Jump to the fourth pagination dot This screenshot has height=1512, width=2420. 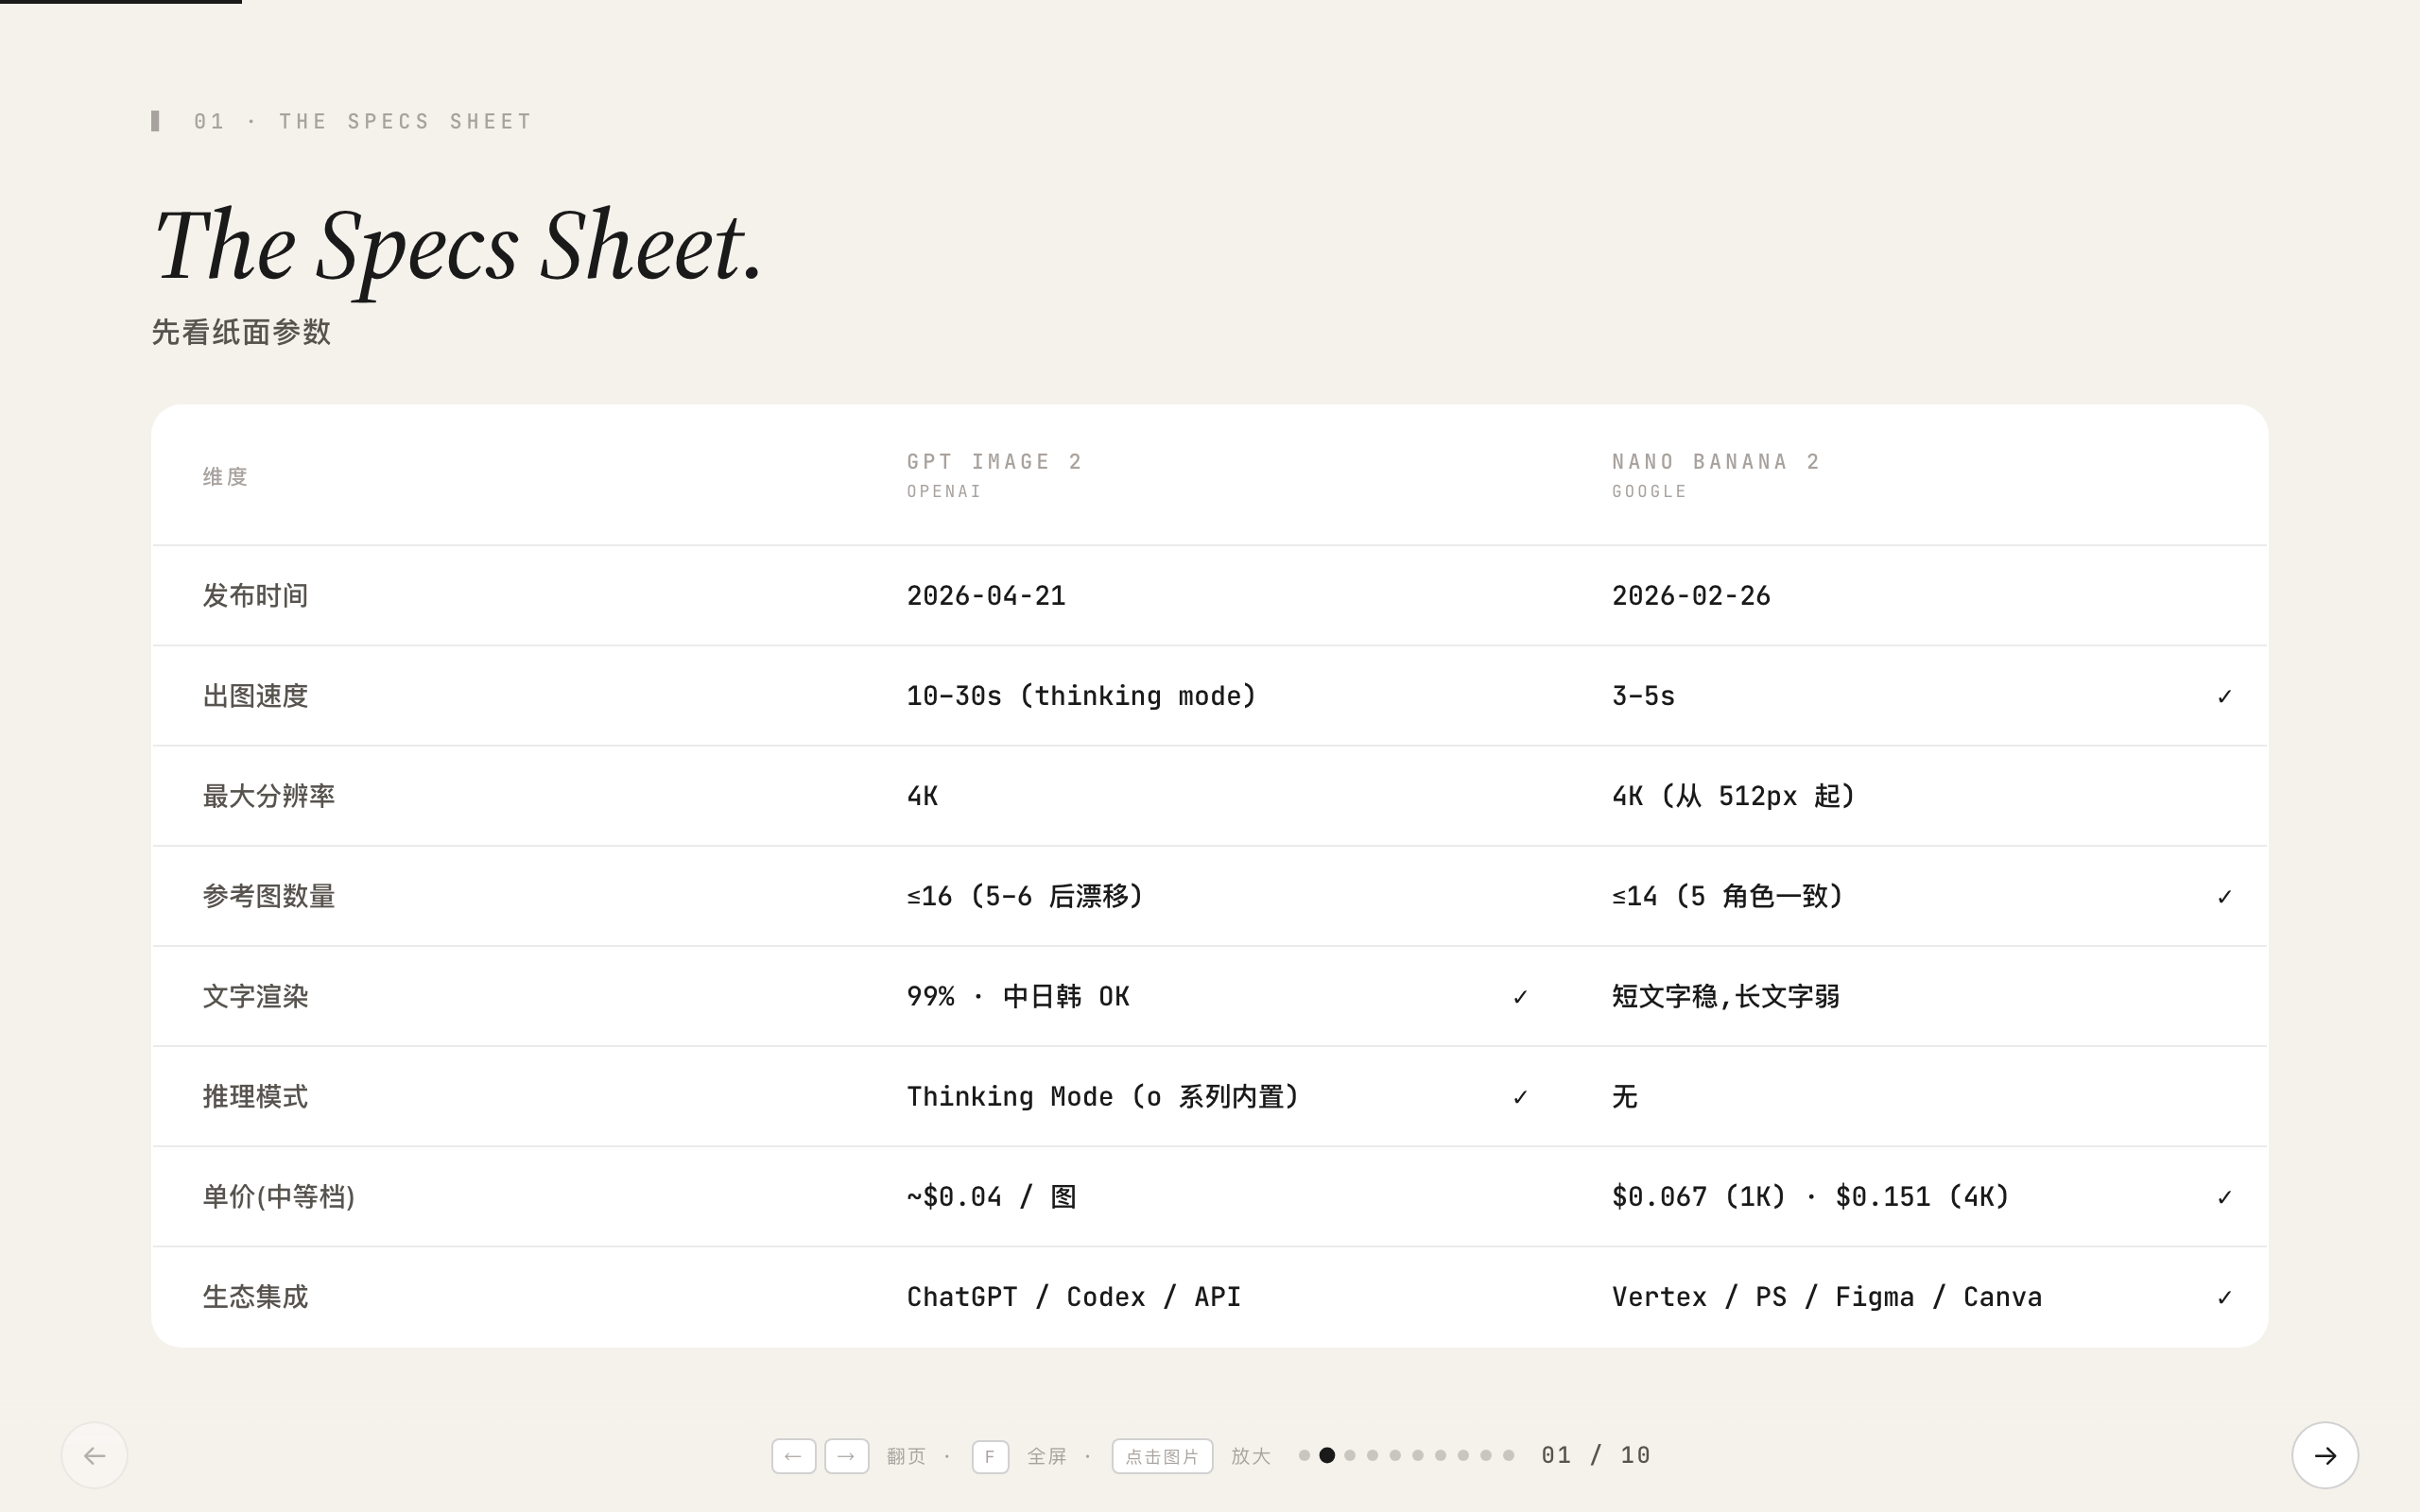coord(1372,1455)
